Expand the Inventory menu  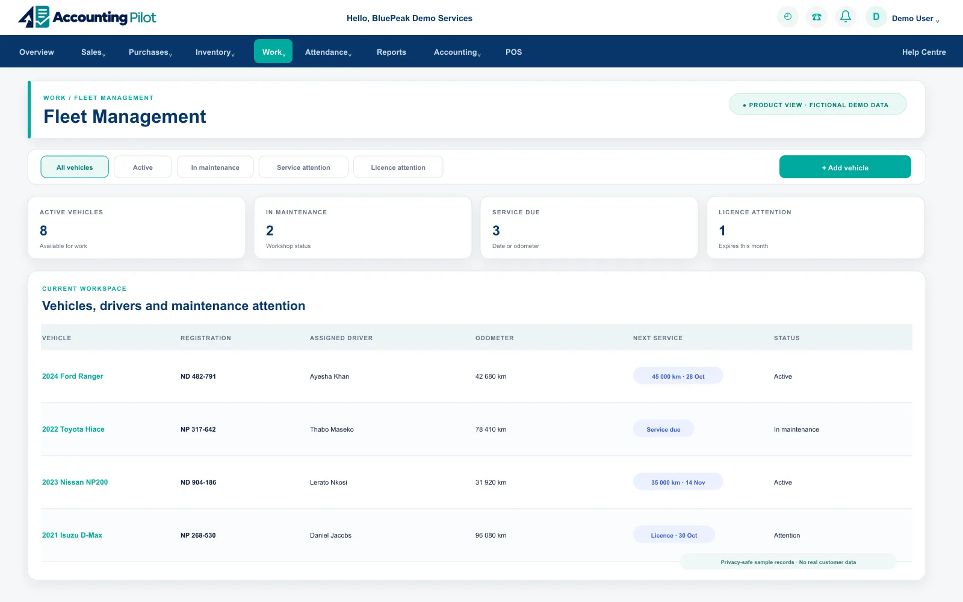point(215,52)
